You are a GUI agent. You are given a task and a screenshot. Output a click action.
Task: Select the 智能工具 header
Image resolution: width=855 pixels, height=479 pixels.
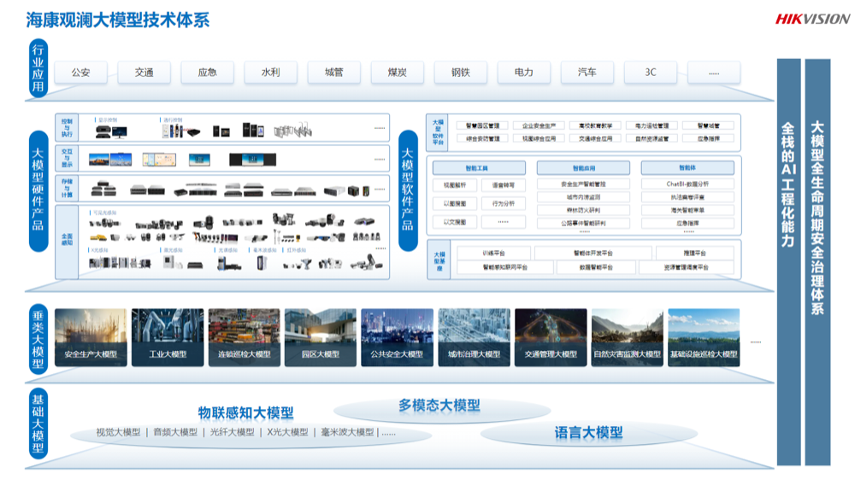[x=479, y=168]
